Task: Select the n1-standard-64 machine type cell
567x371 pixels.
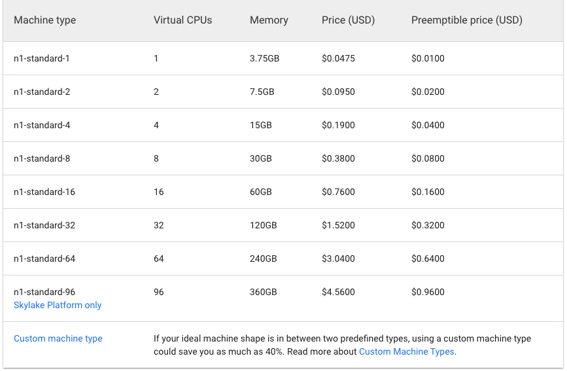Action: 44,258
